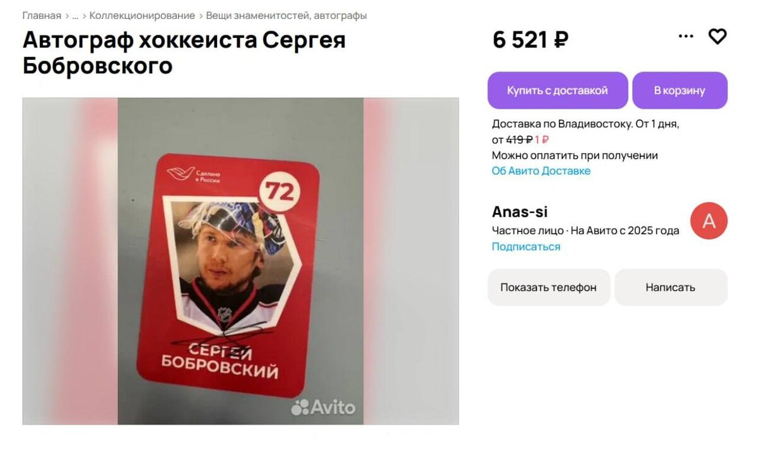Click the seller avatar with letter A
The height and width of the screenshot is (453, 757).
(x=709, y=221)
